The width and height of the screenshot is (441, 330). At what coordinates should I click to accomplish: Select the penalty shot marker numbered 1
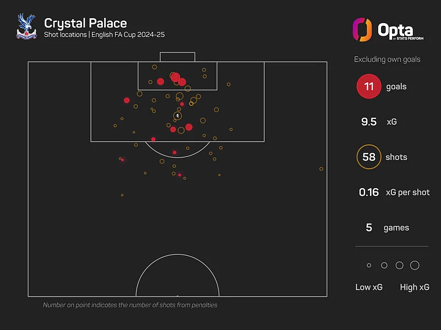pos(177,116)
